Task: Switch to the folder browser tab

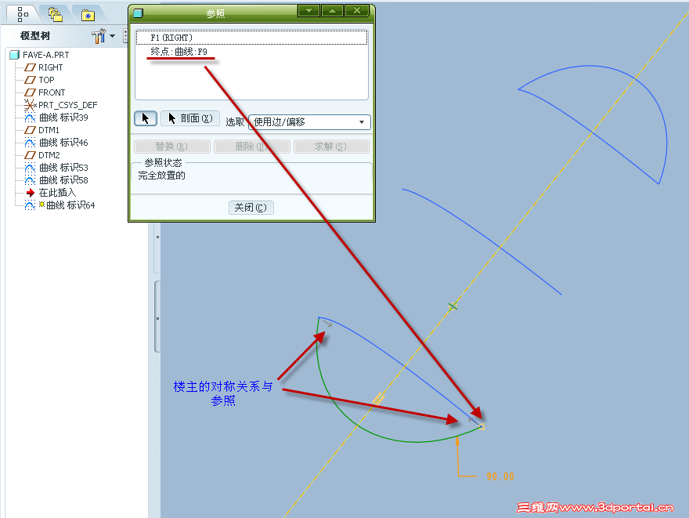Action: tap(54, 14)
